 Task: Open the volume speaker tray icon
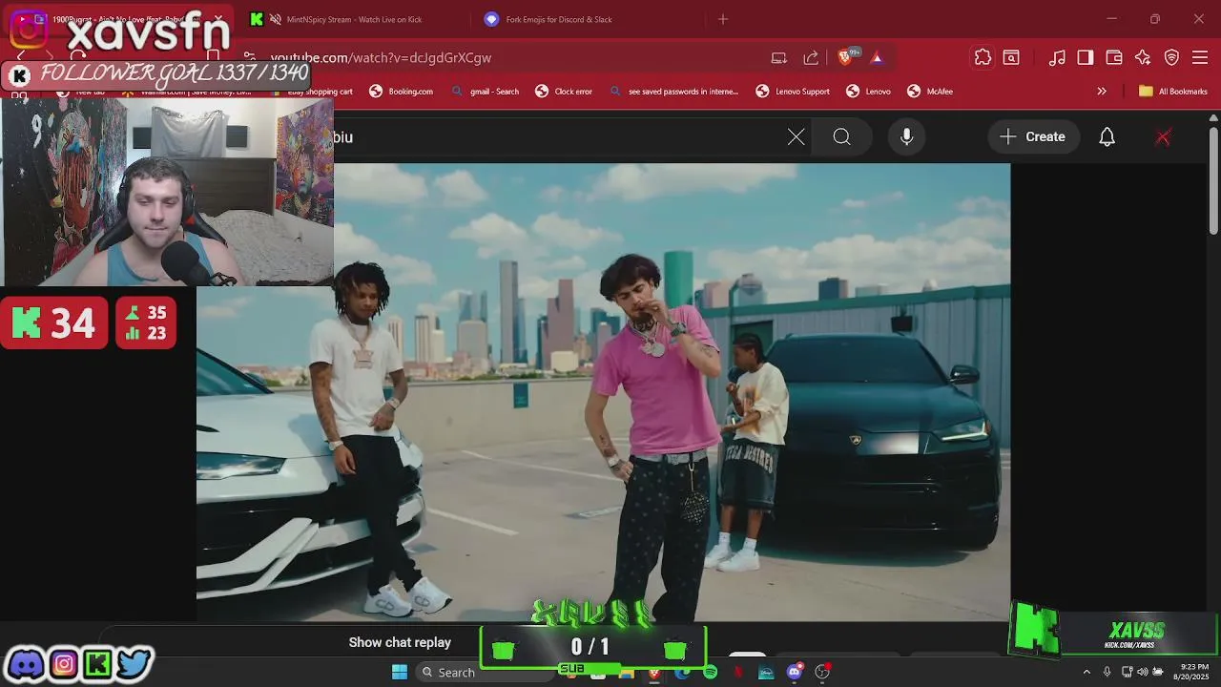coord(1143,673)
